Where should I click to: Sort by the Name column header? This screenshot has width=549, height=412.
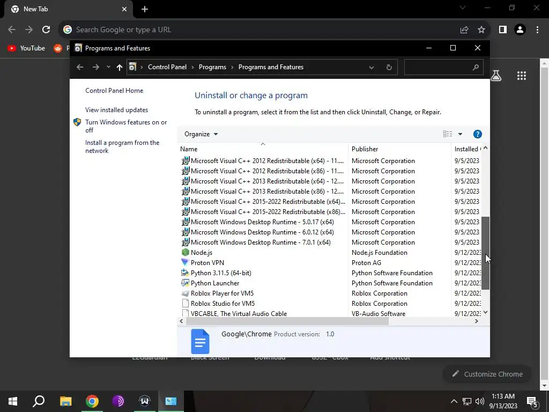(x=263, y=149)
